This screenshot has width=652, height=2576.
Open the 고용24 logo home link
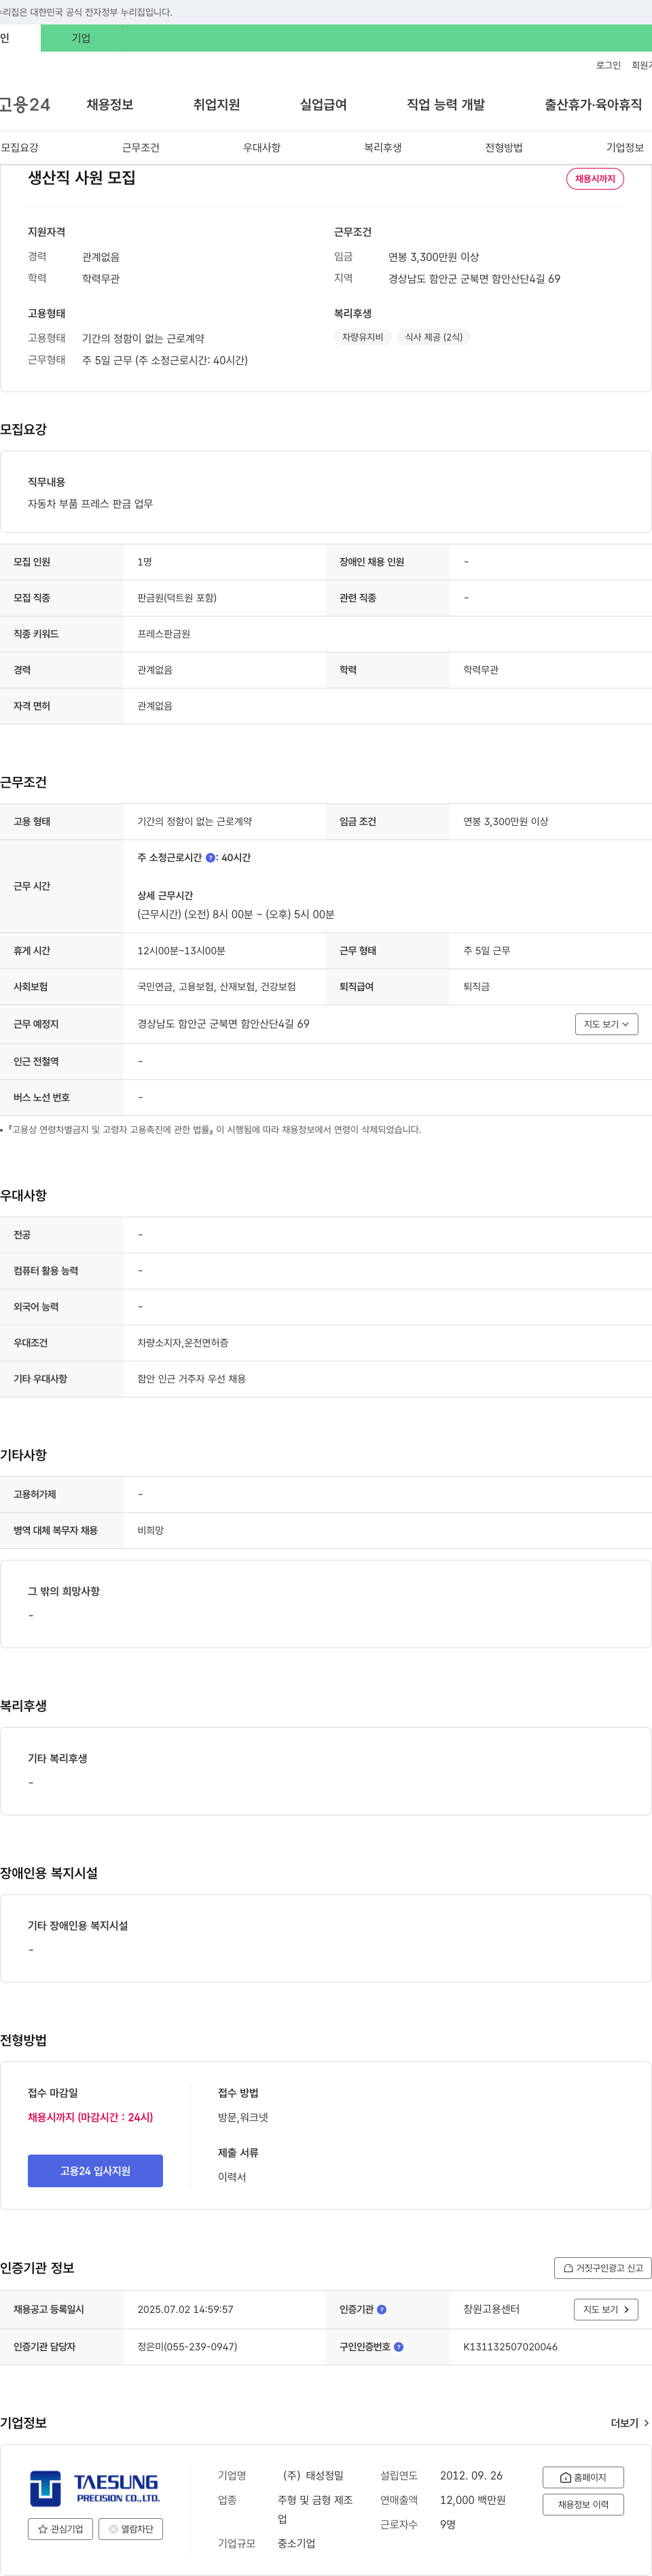click(x=24, y=105)
